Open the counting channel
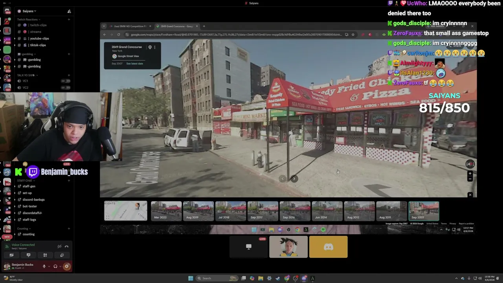The image size is (503, 283). pyautogui.click(x=43, y=234)
